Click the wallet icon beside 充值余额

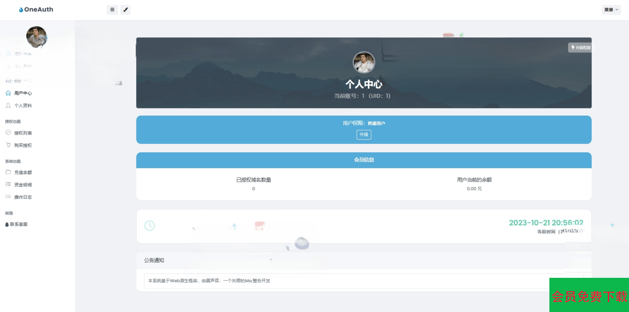[x=8, y=172]
